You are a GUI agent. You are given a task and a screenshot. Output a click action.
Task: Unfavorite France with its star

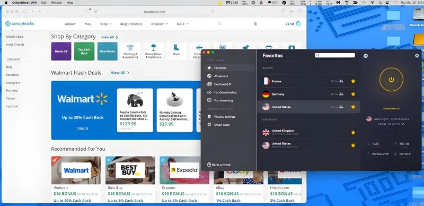pyautogui.click(x=353, y=81)
